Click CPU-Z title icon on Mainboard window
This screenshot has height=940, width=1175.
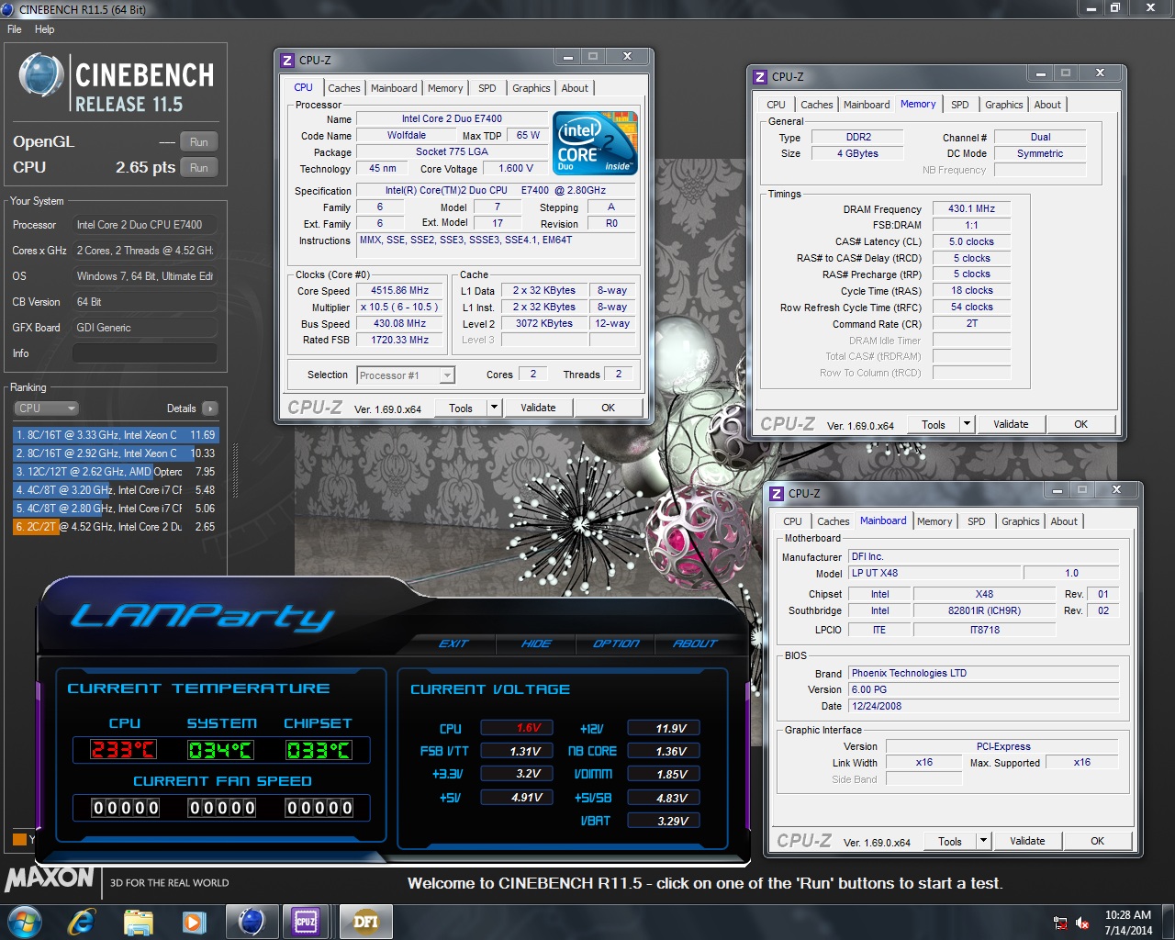click(x=777, y=494)
